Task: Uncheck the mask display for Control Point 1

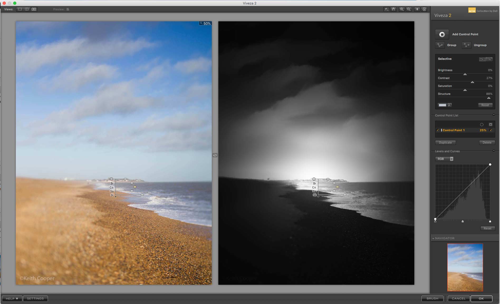Action: pos(491,130)
